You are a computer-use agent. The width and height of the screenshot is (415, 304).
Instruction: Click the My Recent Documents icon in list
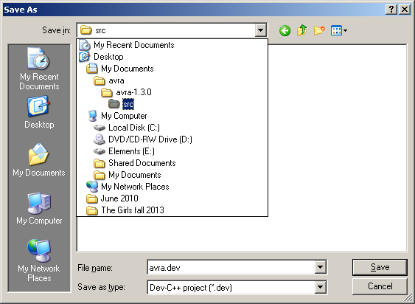coord(85,45)
